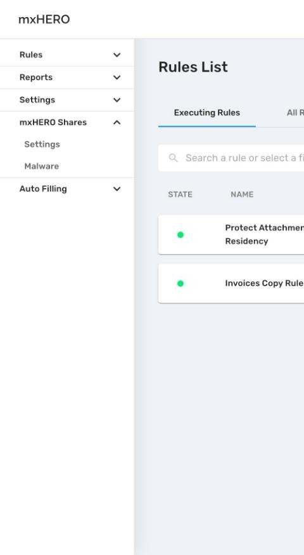Expand the Auto Filling chevron
The width and height of the screenshot is (304, 555).
click(x=117, y=189)
